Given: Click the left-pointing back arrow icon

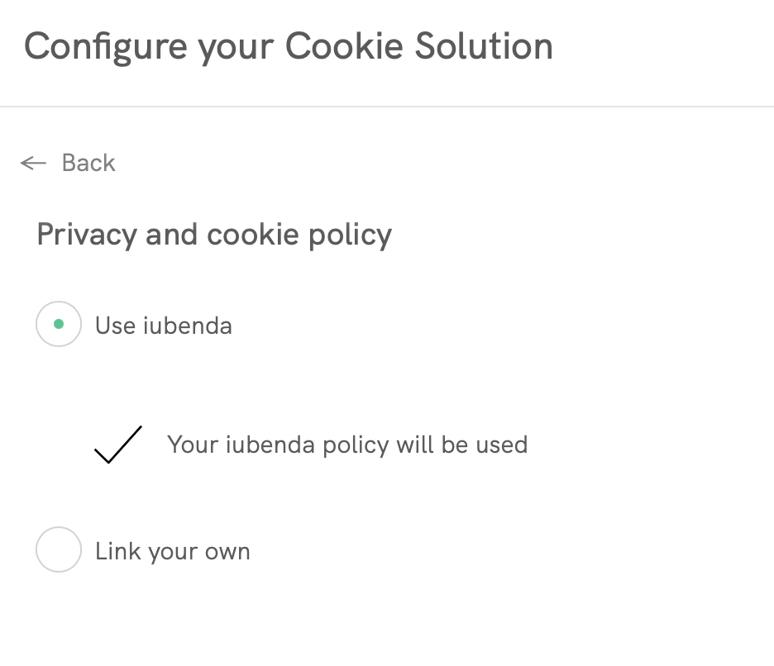Looking at the screenshot, I should tap(33, 163).
